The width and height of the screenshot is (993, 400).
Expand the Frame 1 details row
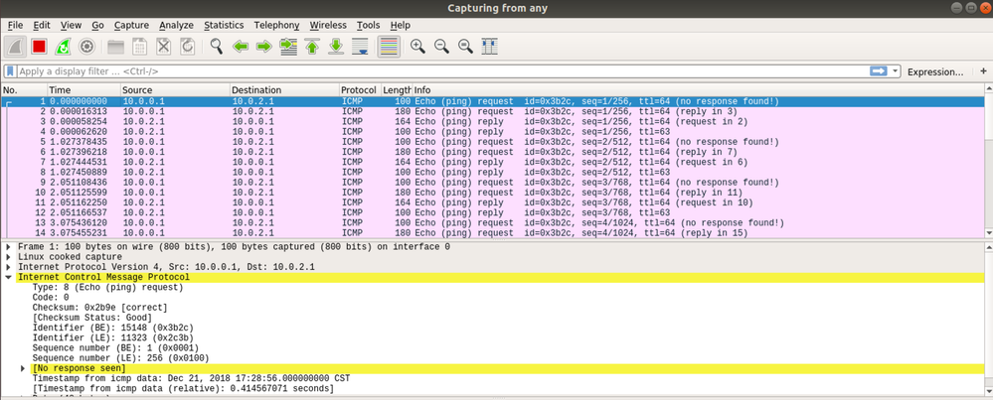8,247
